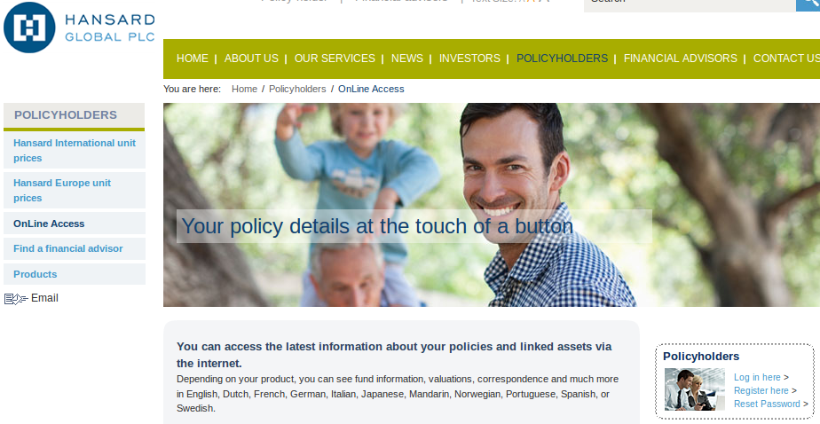Go to the NEWS section
Screen dimensions: 820x424
click(406, 59)
